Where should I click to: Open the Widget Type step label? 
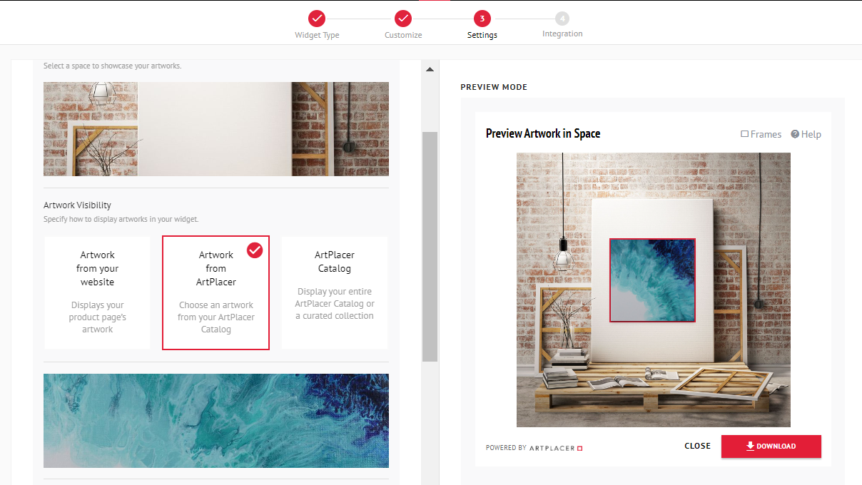coord(317,35)
